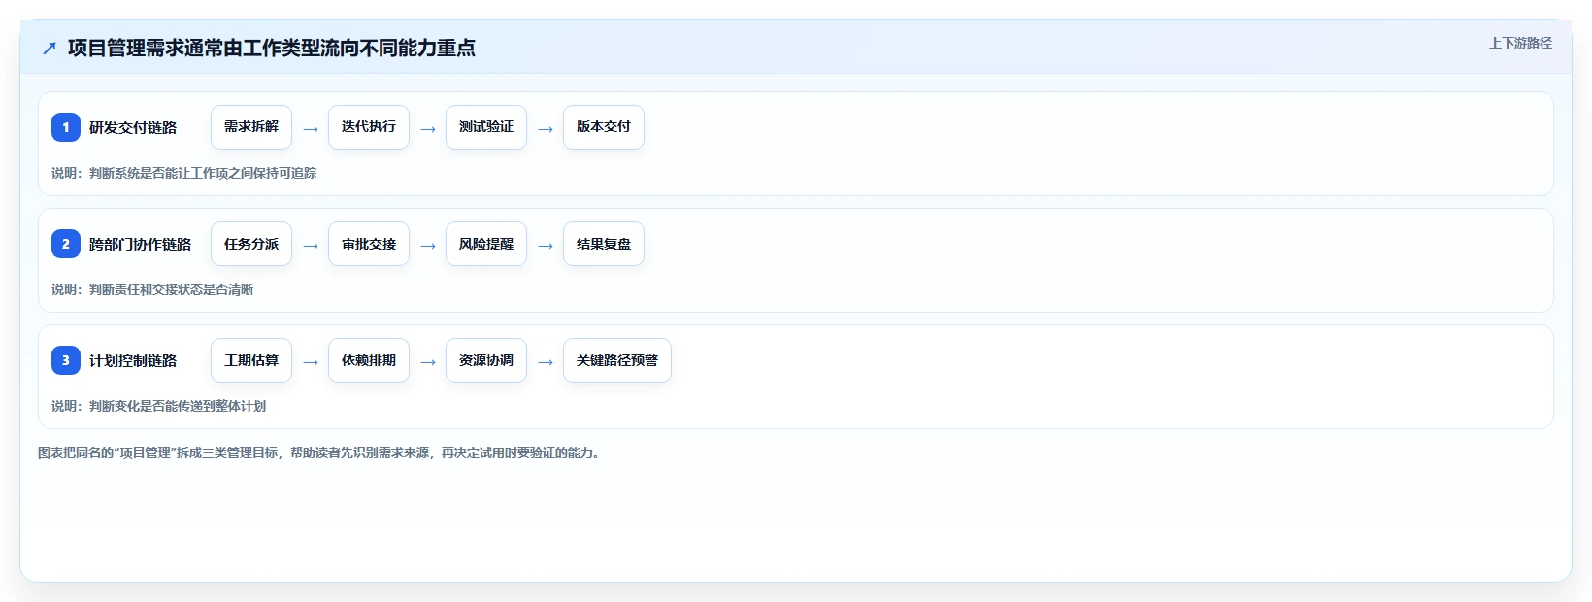Click the title 项目管理需求通常由工作类型流向不同能力重点
Viewport: 1592px width, 602px height.
coord(272,48)
